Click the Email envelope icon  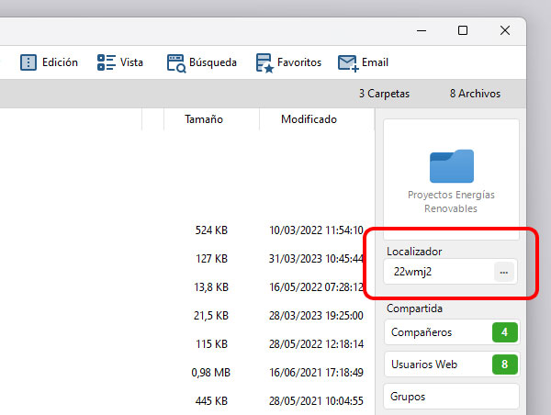348,63
